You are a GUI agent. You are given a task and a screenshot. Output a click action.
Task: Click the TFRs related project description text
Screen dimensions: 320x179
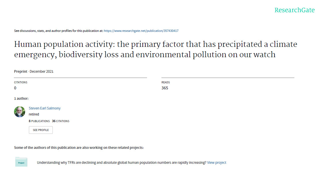click(x=121, y=163)
